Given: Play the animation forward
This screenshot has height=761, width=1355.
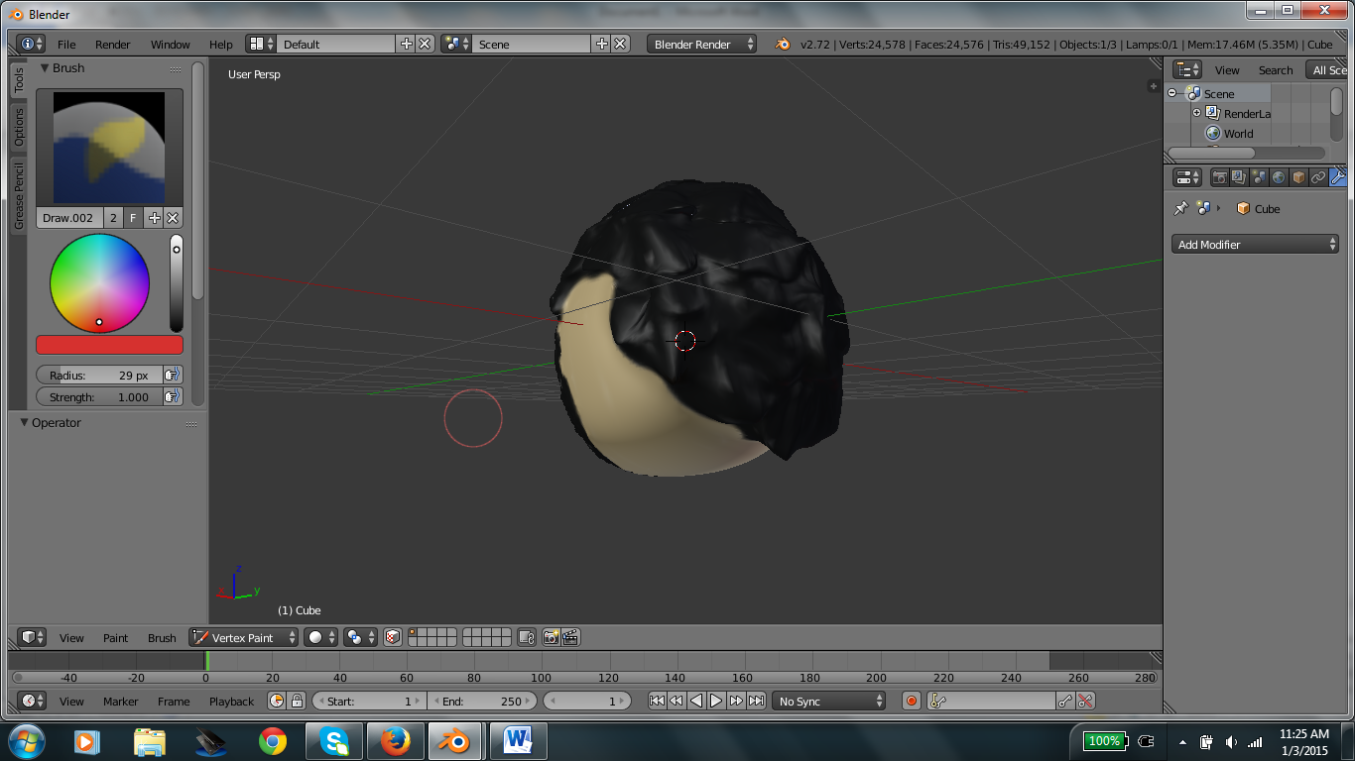Looking at the screenshot, I should (x=716, y=701).
